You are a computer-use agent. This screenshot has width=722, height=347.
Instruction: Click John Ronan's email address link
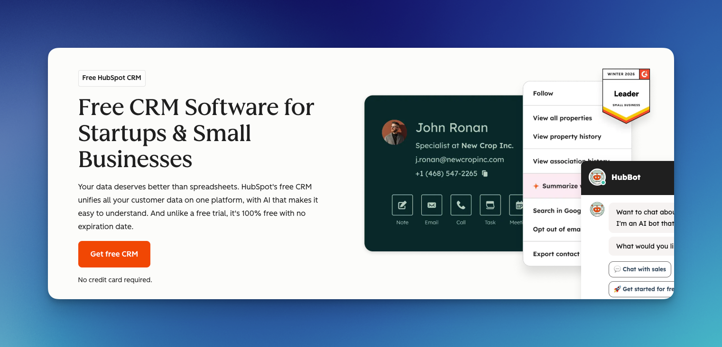[460, 160]
